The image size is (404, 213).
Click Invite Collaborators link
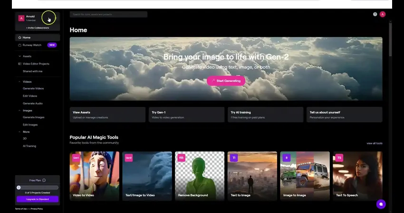click(38, 28)
